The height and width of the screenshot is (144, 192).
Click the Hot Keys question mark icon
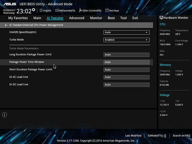click(107, 11)
